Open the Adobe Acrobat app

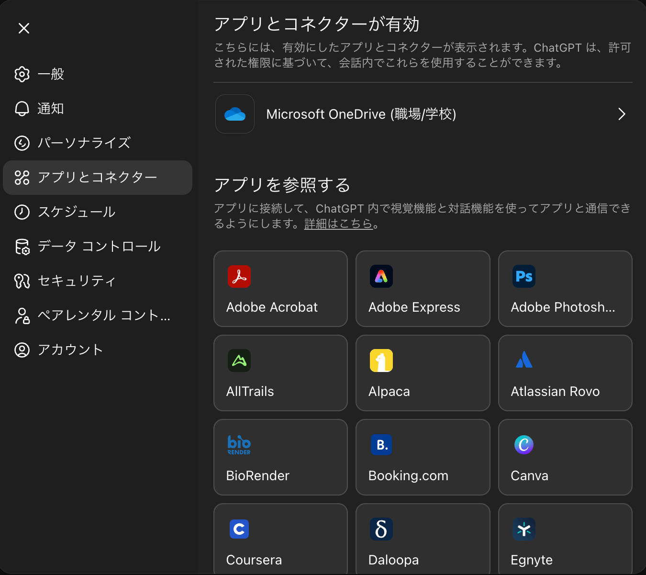pyautogui.click(x=280, y=289)
